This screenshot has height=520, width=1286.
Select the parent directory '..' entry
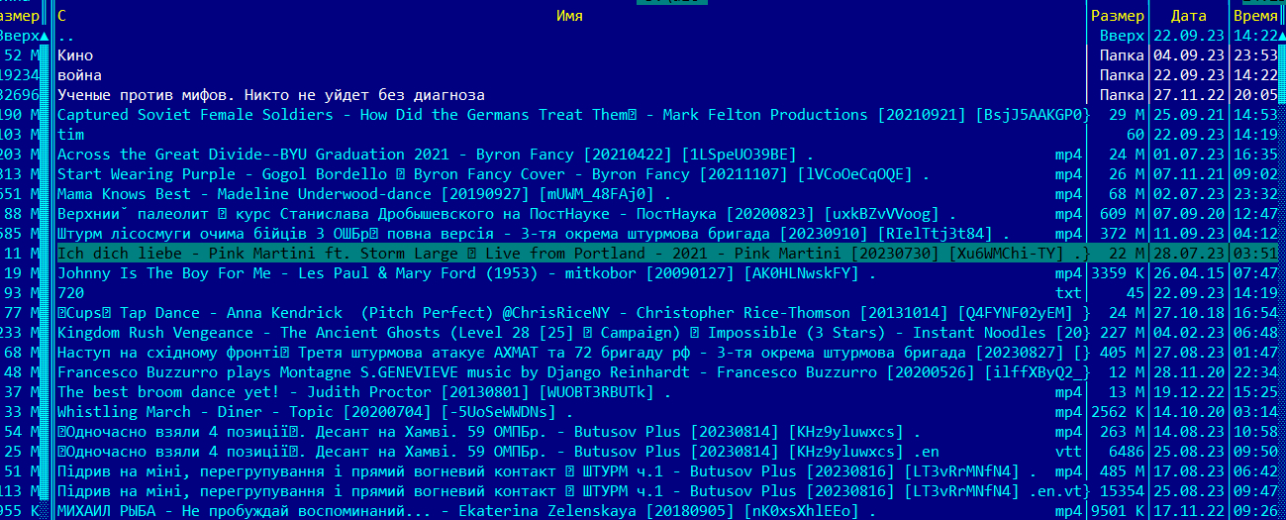(66, 36)
